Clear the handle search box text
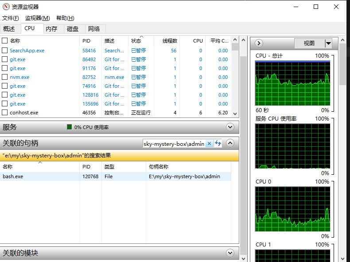The image size is (350, 262). click(209, 144)
